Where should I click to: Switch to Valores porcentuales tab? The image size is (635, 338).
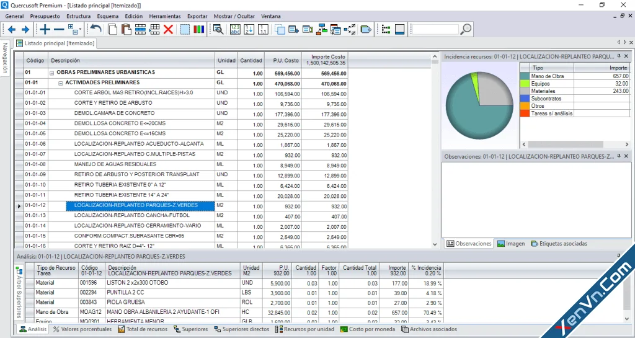tap(82, 329)
